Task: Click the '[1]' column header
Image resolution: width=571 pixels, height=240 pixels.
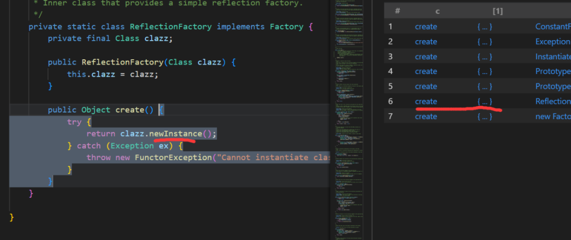Action: point(498,11)
